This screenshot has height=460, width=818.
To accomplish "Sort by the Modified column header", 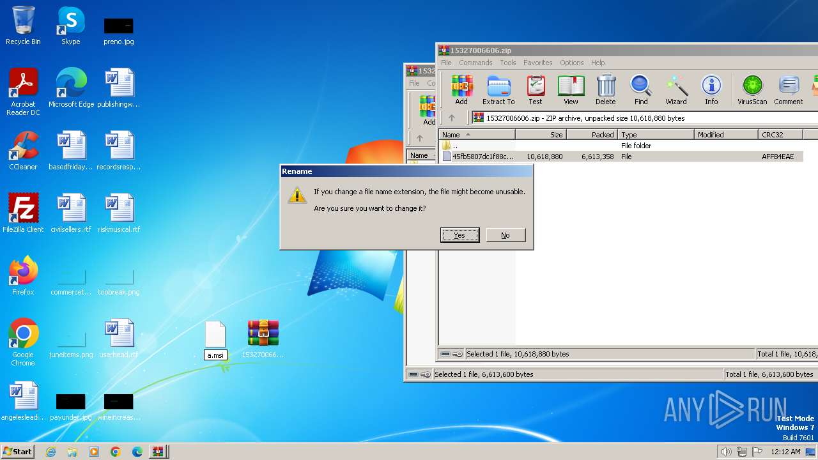I will [726, 135].
